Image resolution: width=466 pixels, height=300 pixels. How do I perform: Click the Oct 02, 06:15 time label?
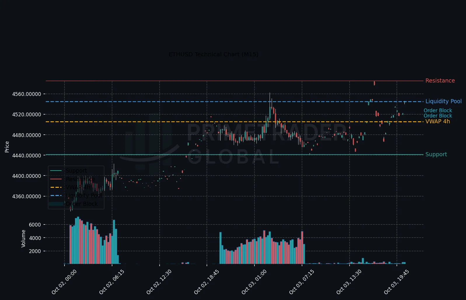[112, 282]
